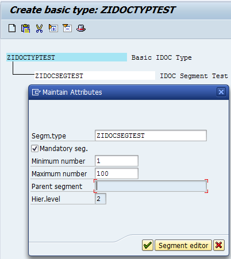The width and height of the screenshot is (231, 259).
Task: Open the Maintain Attributes dialog title icon
Action: [x=36, y=92]
